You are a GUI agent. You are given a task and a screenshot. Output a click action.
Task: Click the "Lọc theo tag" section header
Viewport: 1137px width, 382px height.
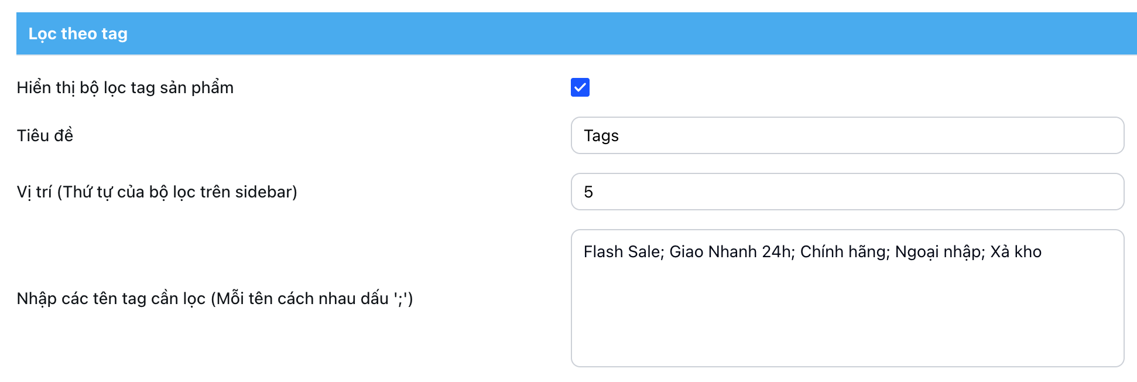[78, 34]
